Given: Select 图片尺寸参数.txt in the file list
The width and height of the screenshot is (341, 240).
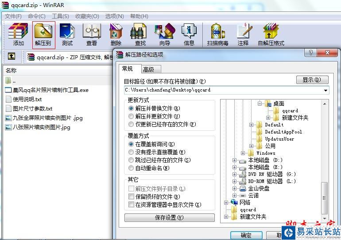Looking at the screenshot, I should (29, 108).
